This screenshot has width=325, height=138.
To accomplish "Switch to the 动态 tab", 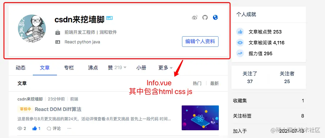I will point(20,68).
